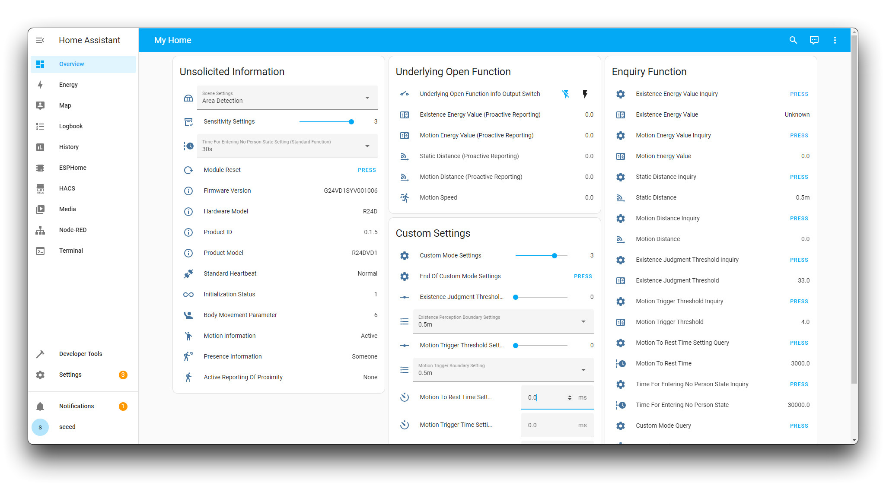The width and height of the screenshot is (886, 486).
Task: Turn off Underlying Open Function output switch
Action: tap(565, 94)
